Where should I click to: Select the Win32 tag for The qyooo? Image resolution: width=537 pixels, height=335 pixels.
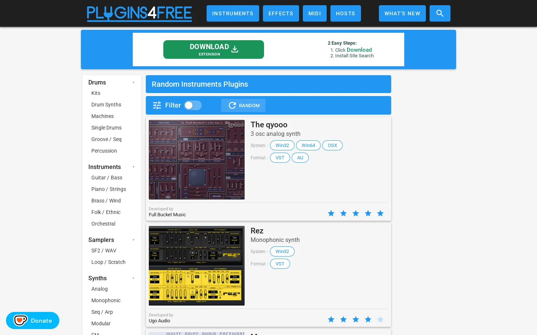(282, 146)
